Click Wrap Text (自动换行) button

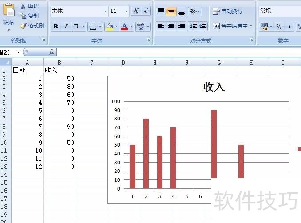tap(227, 12)
